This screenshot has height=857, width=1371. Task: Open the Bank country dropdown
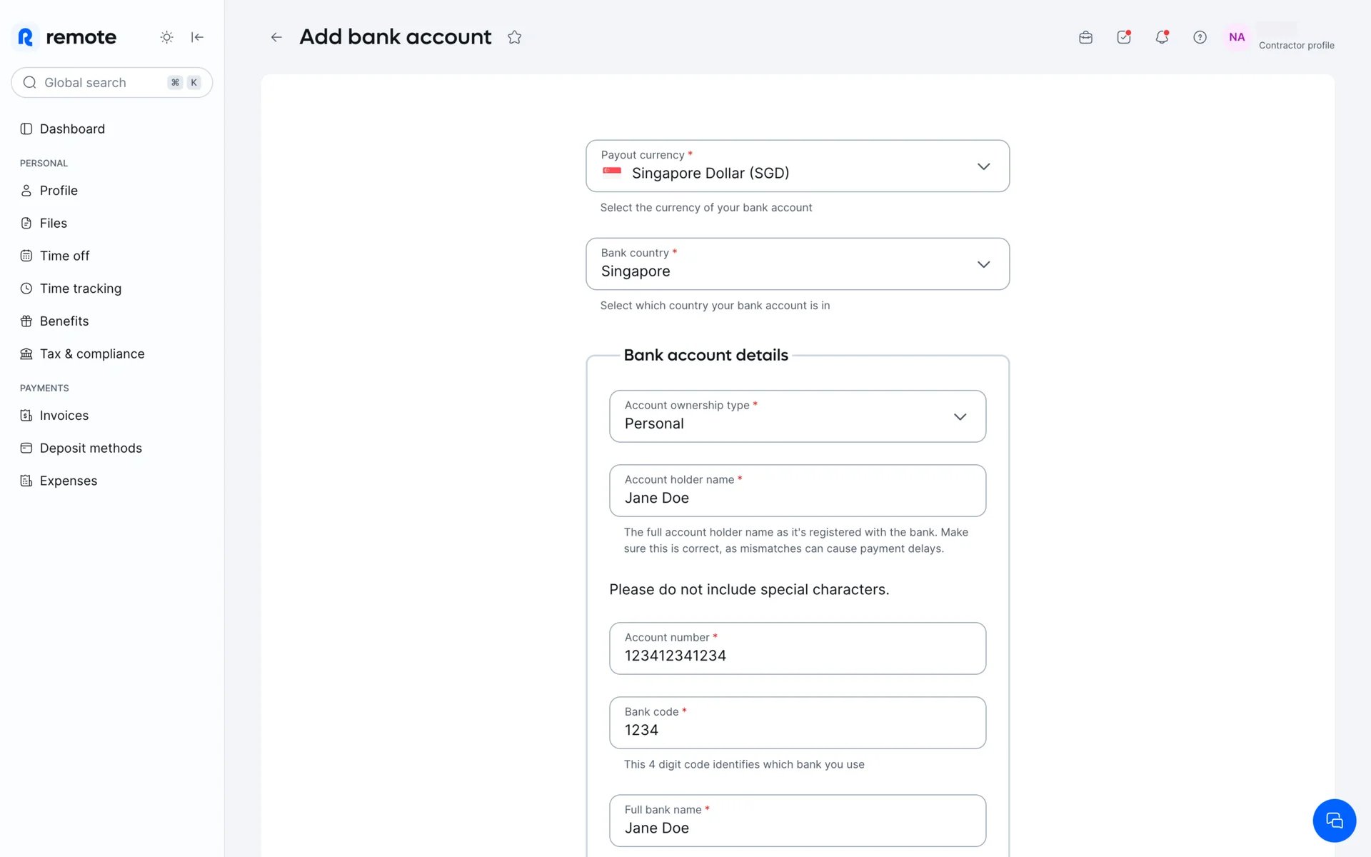tap(797, 264)
